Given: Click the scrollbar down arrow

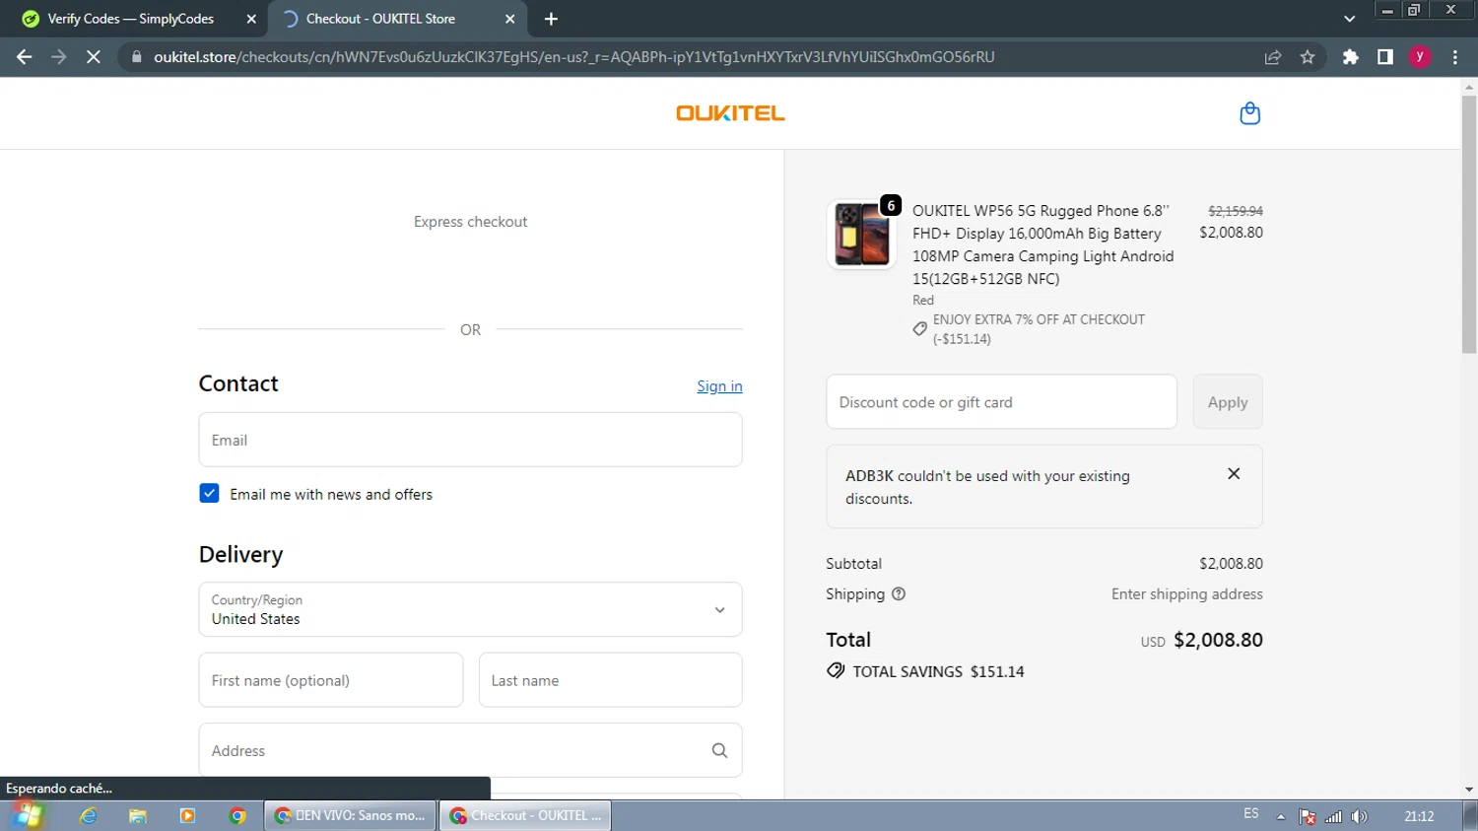Looking at the screenshot, I should point(1469,790).
